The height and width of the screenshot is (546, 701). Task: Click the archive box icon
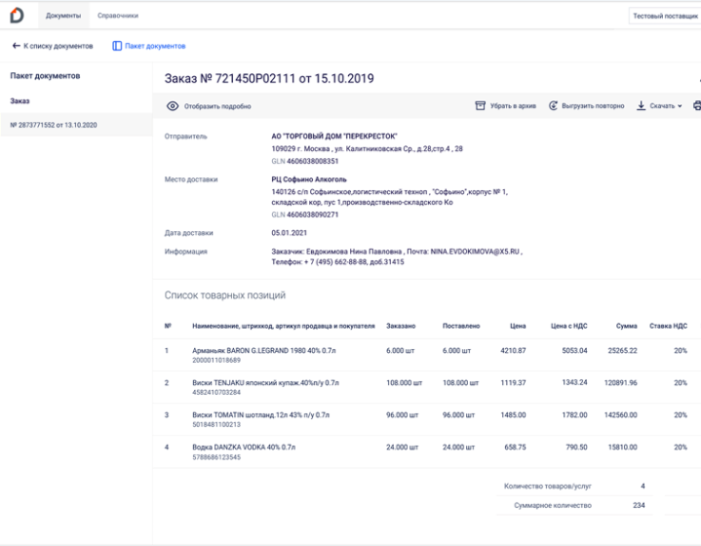coord(480,105)
